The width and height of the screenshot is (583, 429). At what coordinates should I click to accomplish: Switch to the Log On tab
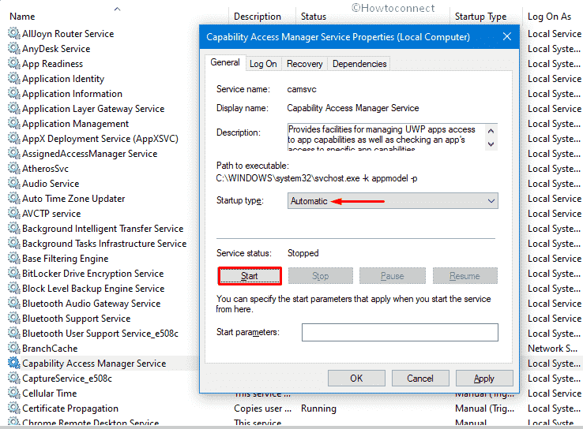coord(263,64)
